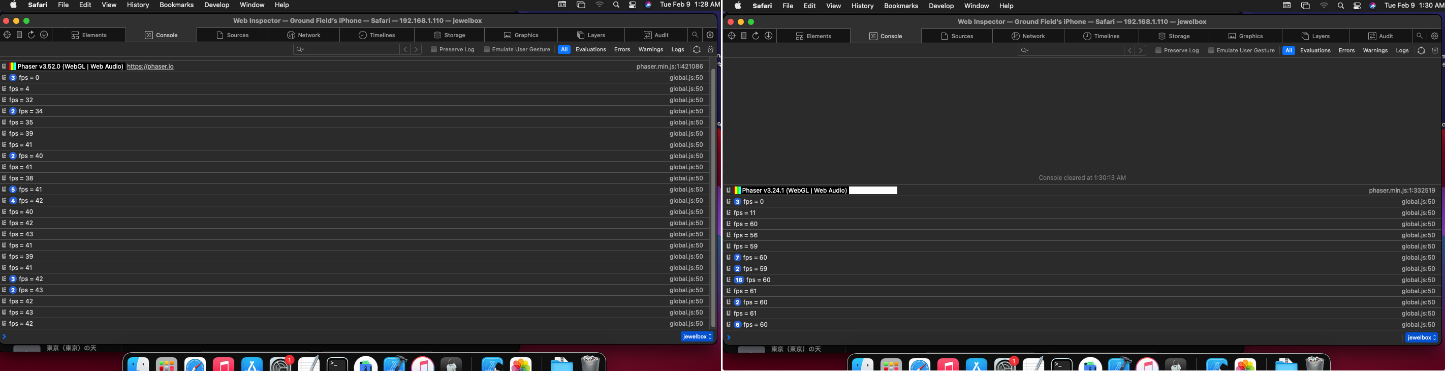The width and height of the screenshot is (1445, 372).
Task: Enable Emulate User Gesture in left Web Inspector
Action: pos(487,49)
